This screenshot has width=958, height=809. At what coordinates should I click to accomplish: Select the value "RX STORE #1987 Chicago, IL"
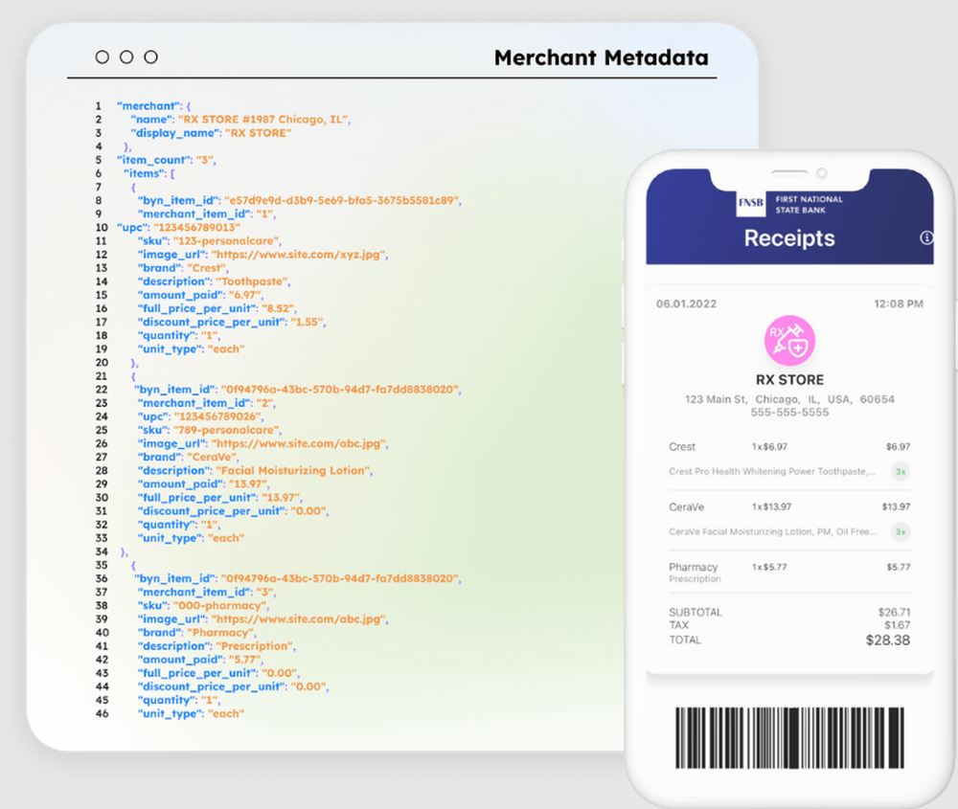pos(264,120)
